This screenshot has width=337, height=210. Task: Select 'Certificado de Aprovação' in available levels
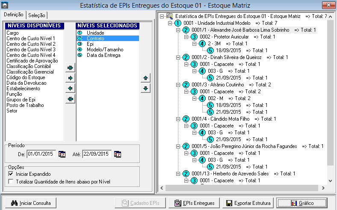[30, 61]
